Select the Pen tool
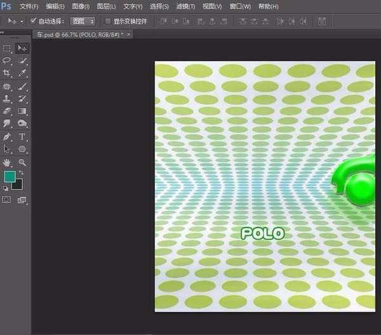This screenshot has width=381, height=335. [x=7, y=137]
